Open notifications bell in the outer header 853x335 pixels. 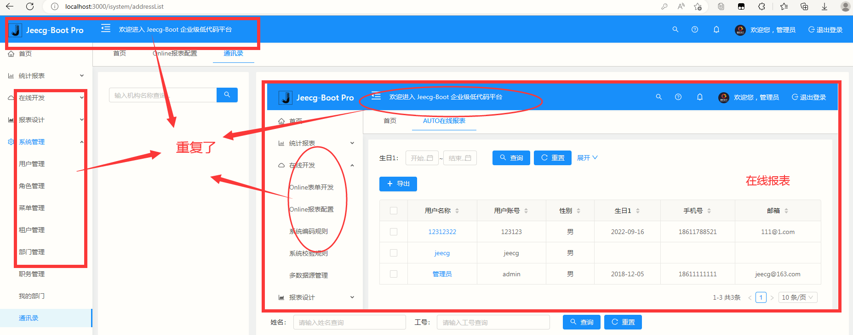point(716,29)
